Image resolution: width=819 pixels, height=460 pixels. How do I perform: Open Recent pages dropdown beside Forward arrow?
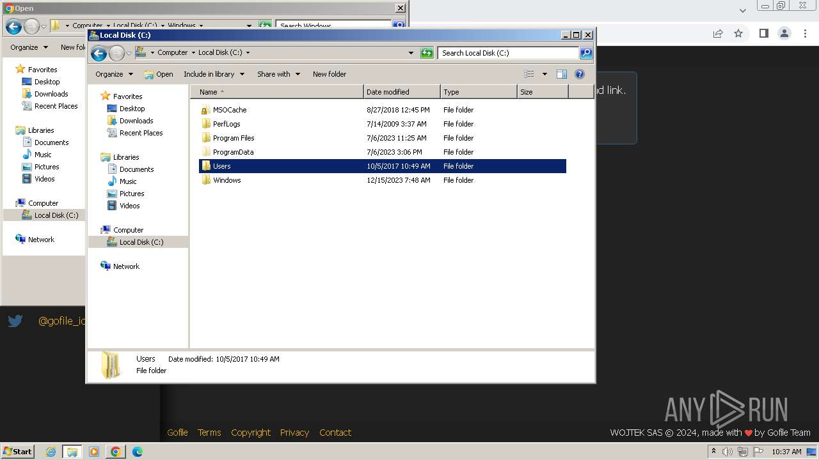point(129,53)
